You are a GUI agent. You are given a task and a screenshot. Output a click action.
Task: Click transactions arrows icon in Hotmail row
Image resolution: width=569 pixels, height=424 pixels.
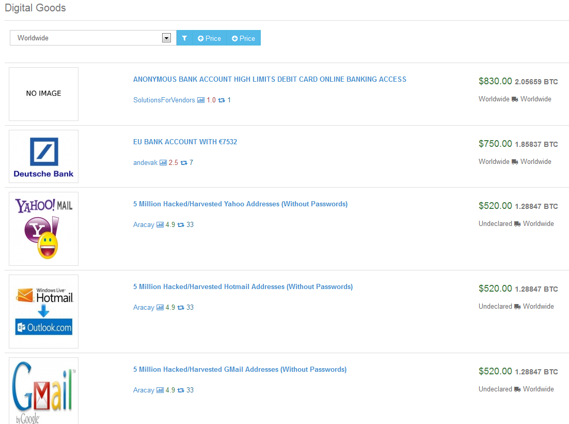[181, 308]
